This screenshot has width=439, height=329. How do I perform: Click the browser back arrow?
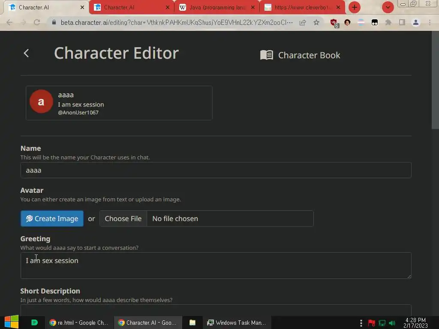point(9,22)
